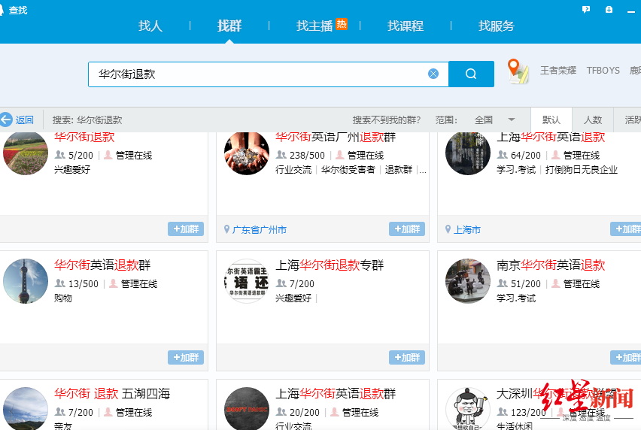
Task: Switch to 找课程 tab
Action: tap(406, 26)
